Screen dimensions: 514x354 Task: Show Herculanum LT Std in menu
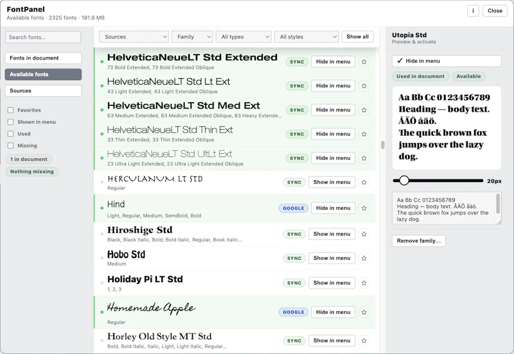click(x=332, y=182)
